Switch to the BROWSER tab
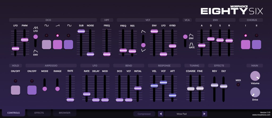Screen dimensions: 272x118 click(65, 113)
